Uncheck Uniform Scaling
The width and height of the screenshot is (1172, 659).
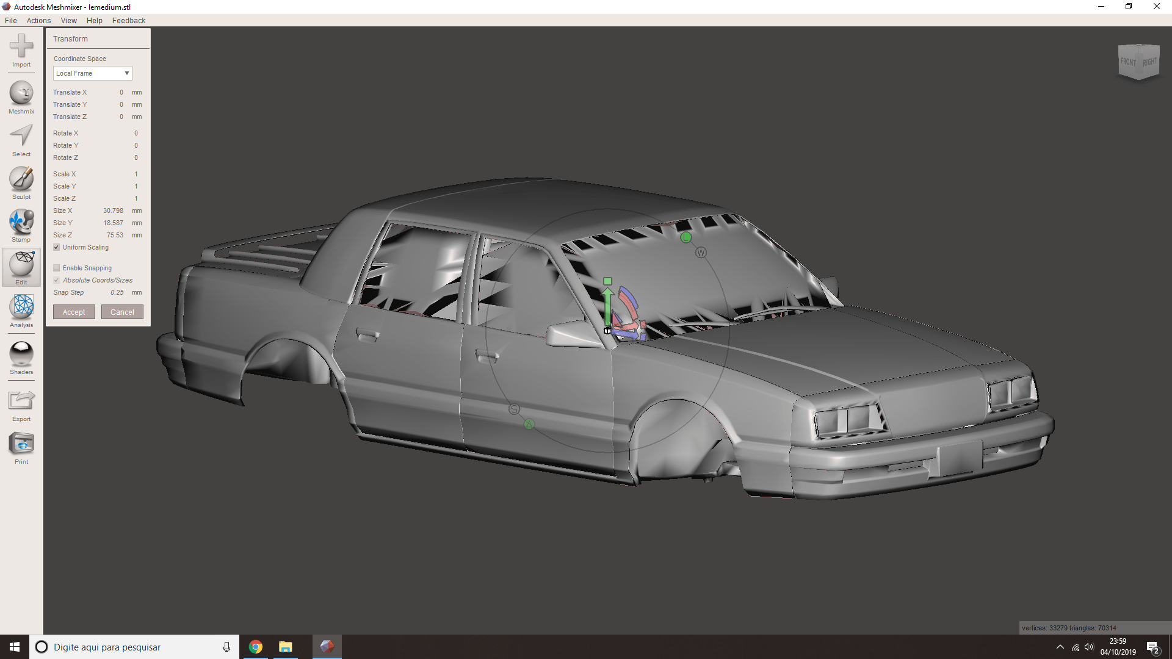(57, 247)
